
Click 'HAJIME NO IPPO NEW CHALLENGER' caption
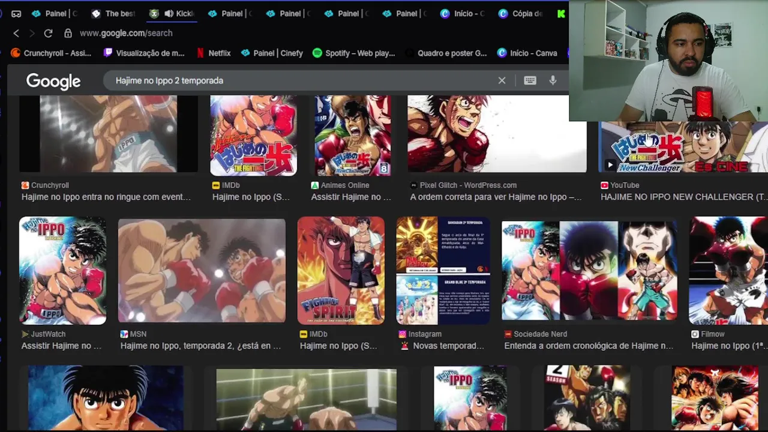(x=684, y=197)
